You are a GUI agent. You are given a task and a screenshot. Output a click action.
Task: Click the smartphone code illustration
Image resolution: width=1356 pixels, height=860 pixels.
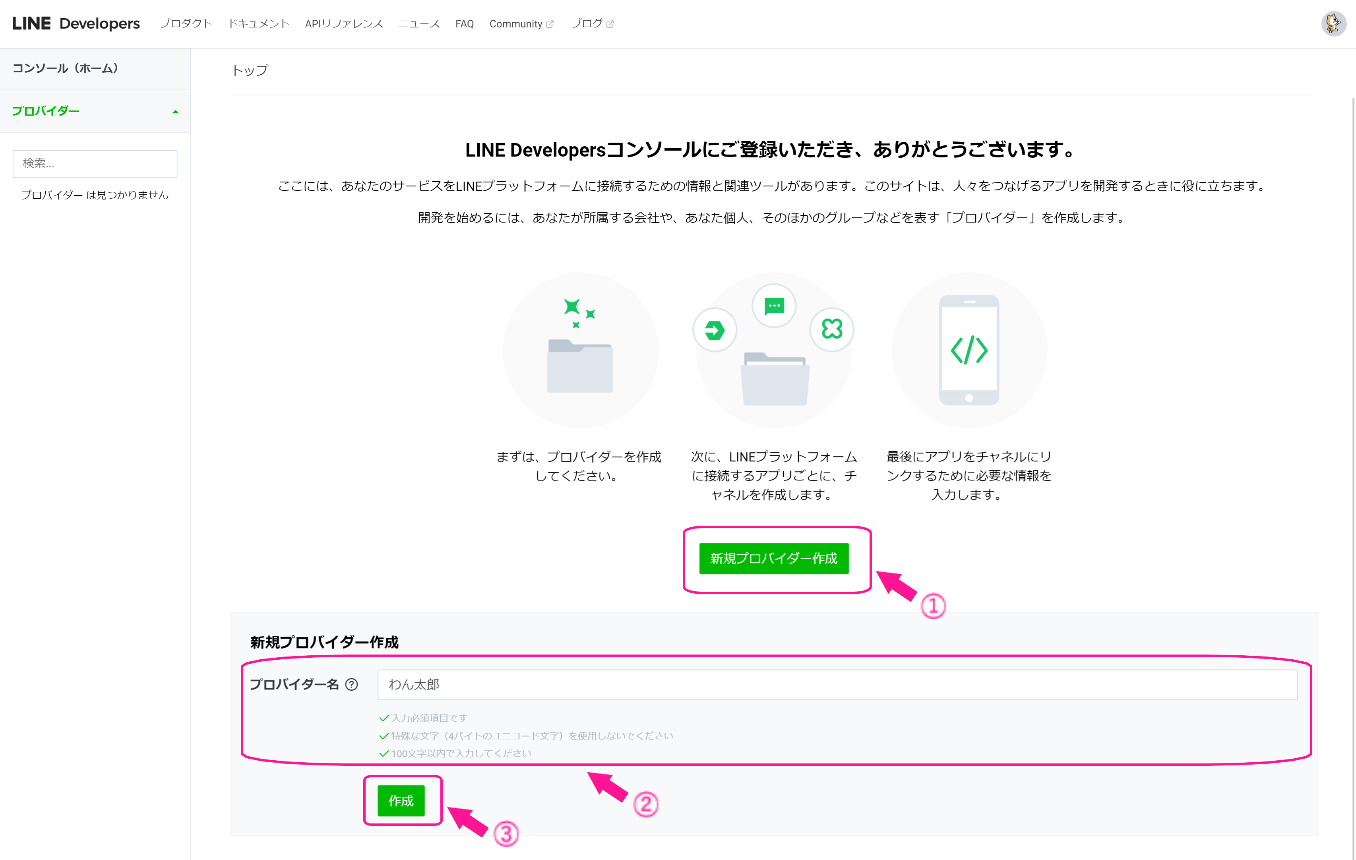click(969, 350)
